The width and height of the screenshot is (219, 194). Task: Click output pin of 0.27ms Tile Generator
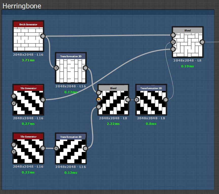(x=43, y=100)
